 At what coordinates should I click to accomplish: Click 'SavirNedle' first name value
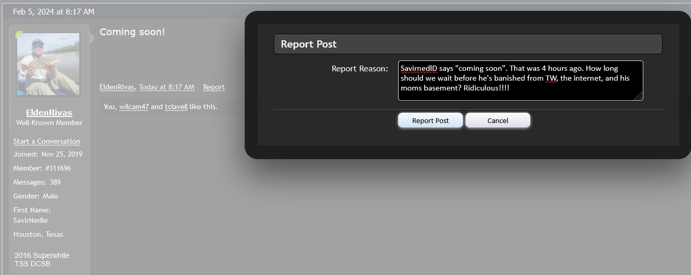pos(31,220)
